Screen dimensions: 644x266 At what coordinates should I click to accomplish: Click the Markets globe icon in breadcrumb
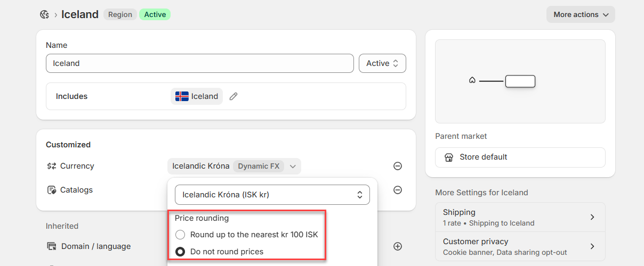coord(45,14)
